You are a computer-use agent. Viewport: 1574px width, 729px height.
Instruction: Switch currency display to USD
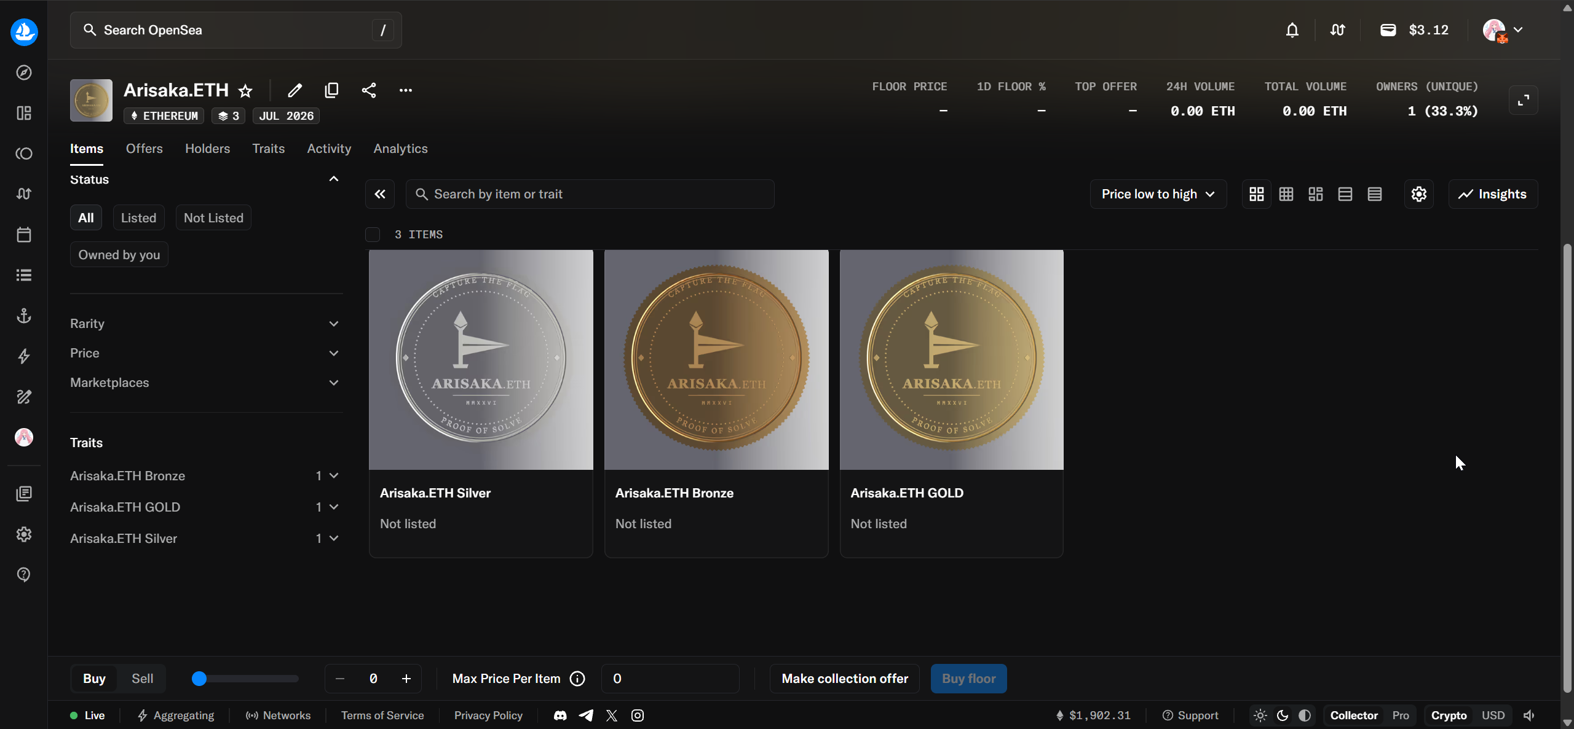1493,715
